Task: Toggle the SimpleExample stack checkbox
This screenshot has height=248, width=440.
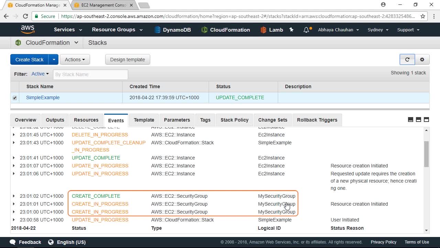Action: pyautogui.click(x=15, y=98)
